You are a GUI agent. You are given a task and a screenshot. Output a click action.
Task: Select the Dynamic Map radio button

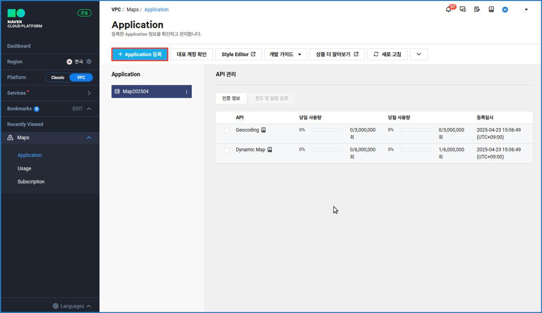[227, 150]
